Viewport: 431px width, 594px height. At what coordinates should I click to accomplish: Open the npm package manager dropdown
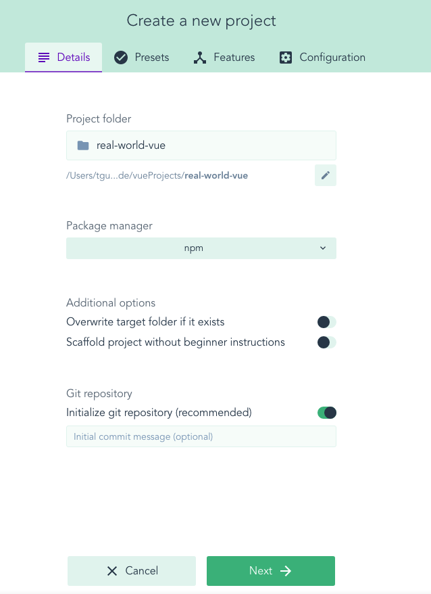coord(201,248)
